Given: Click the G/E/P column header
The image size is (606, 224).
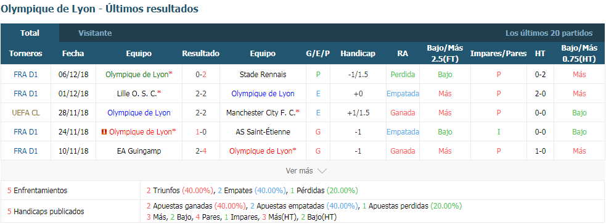Looking at the screenshot, I should (318, 54).
